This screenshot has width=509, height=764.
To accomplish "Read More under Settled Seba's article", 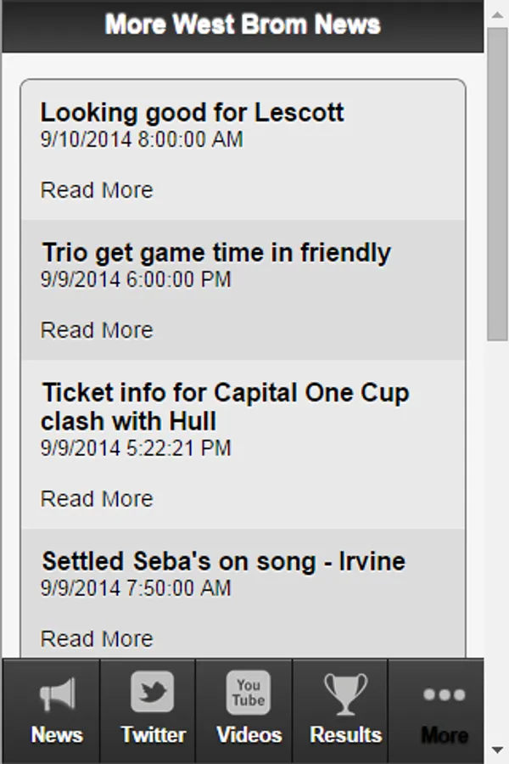I will [x=97, y=638].
